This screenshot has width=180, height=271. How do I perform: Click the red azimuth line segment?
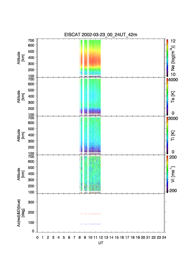point(95,214)
